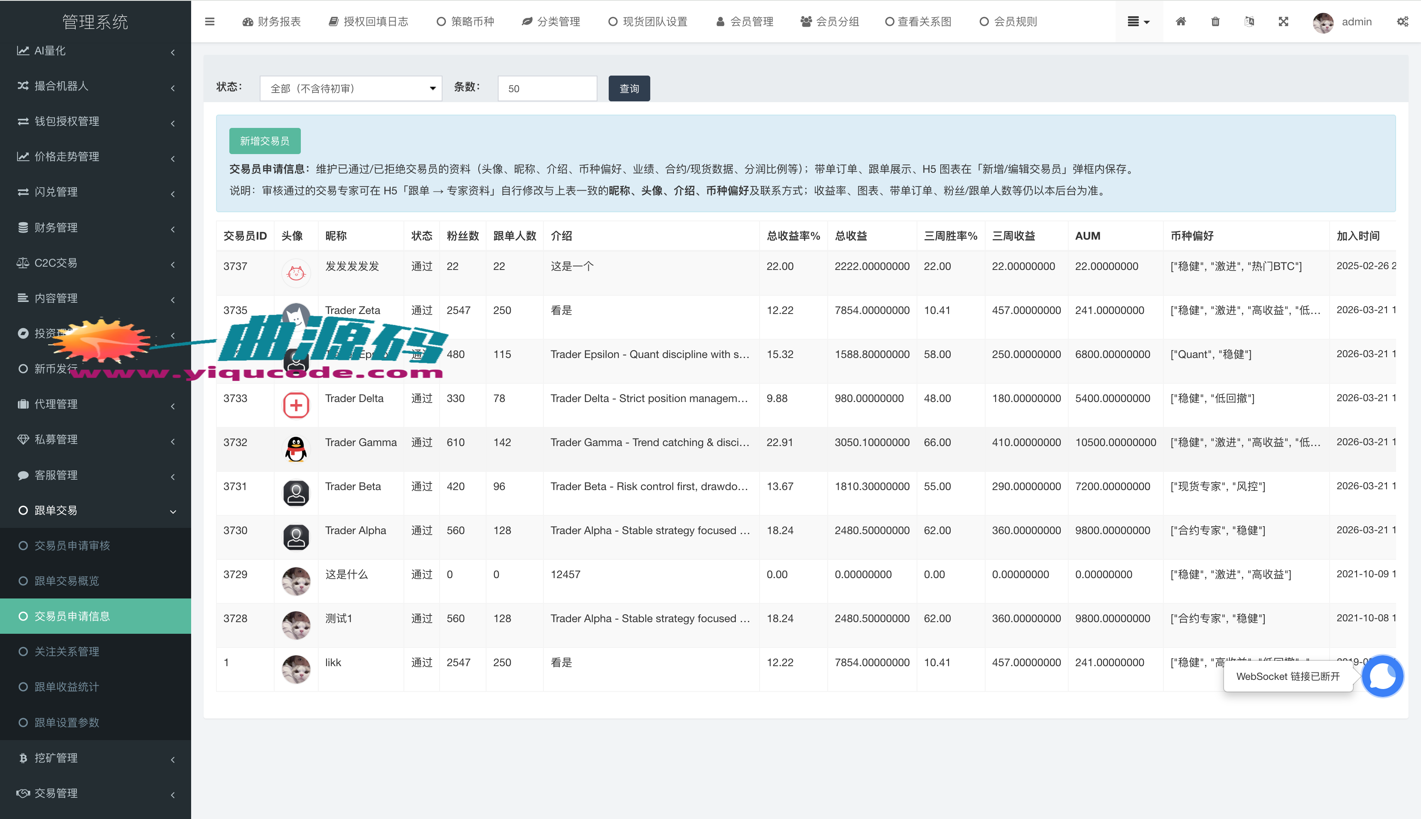Image resolution: width=1421 pixels, height=819 pixels.
Task: Click the 条数 input field
Action: [x=546, y=88]
